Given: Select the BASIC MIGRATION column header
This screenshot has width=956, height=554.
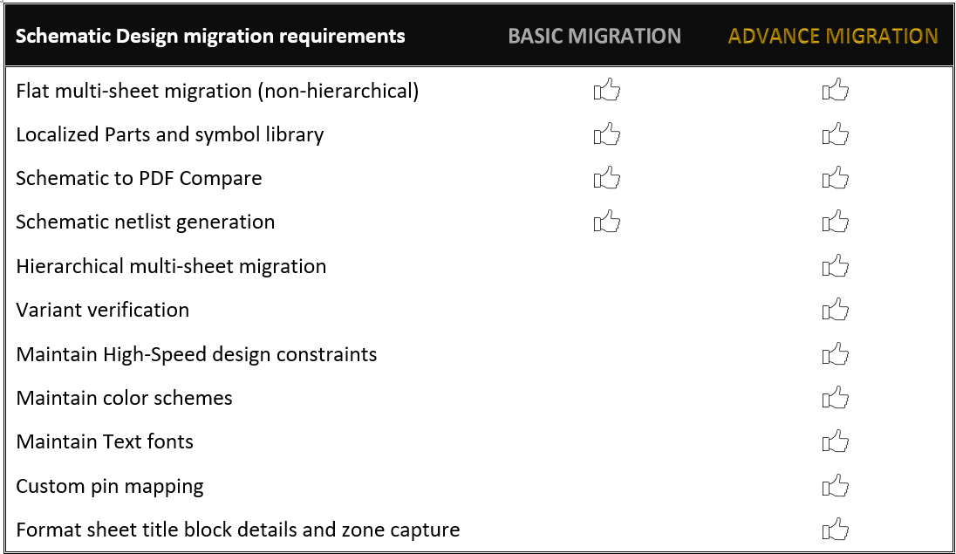Looking at the screenshot, I should pos(594,36).
